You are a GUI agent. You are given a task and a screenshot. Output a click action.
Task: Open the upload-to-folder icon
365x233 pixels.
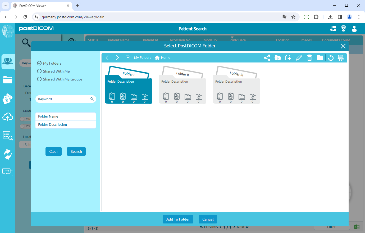click(x=278, y=57)
